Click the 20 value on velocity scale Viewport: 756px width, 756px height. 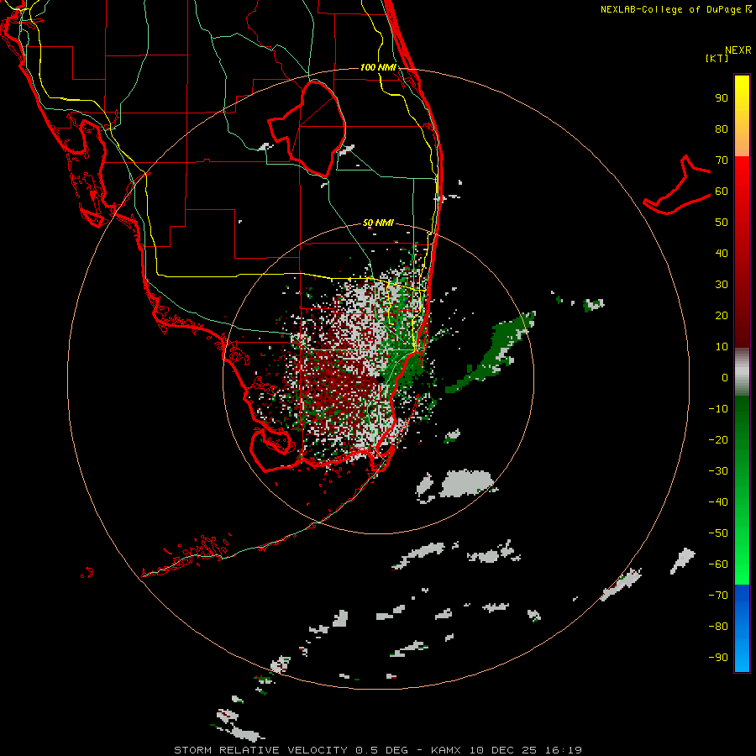click(x=722, y=316)
